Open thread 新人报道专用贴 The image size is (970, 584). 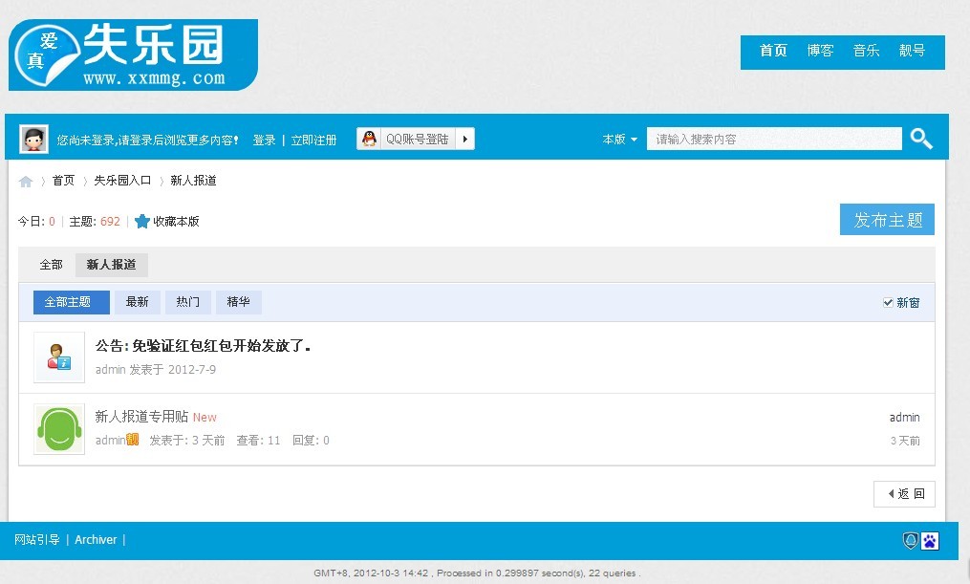[x=141, y=417]
